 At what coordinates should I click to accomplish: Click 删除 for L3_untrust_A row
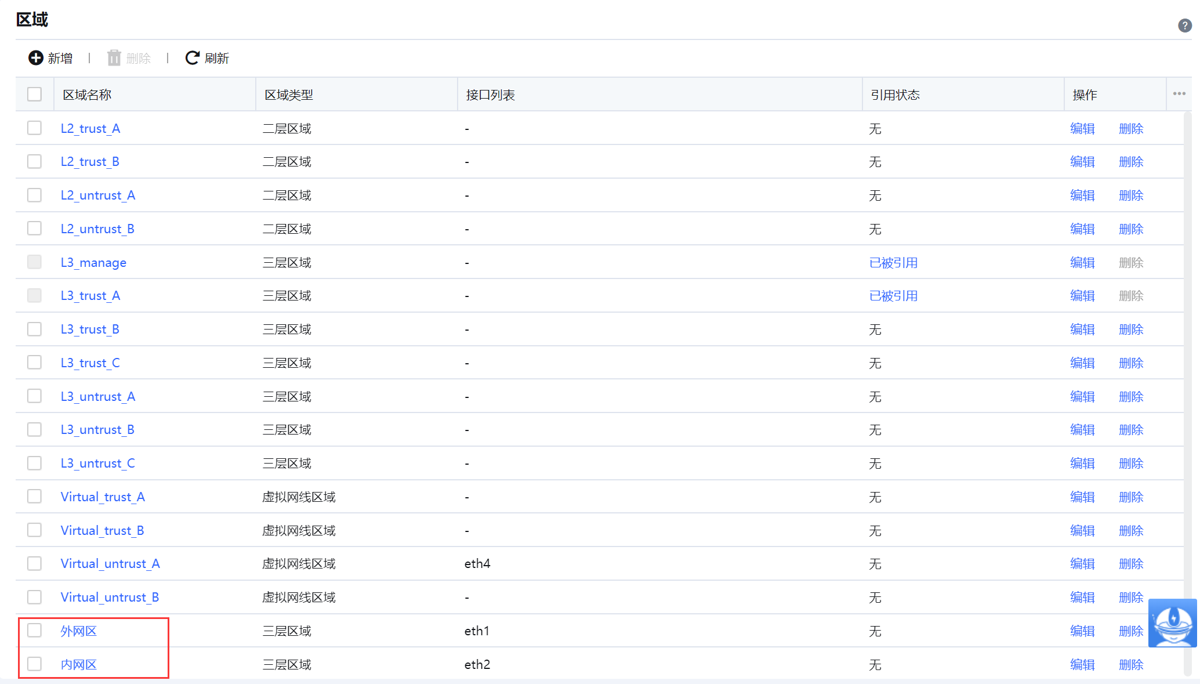(x=1131, y=396)
